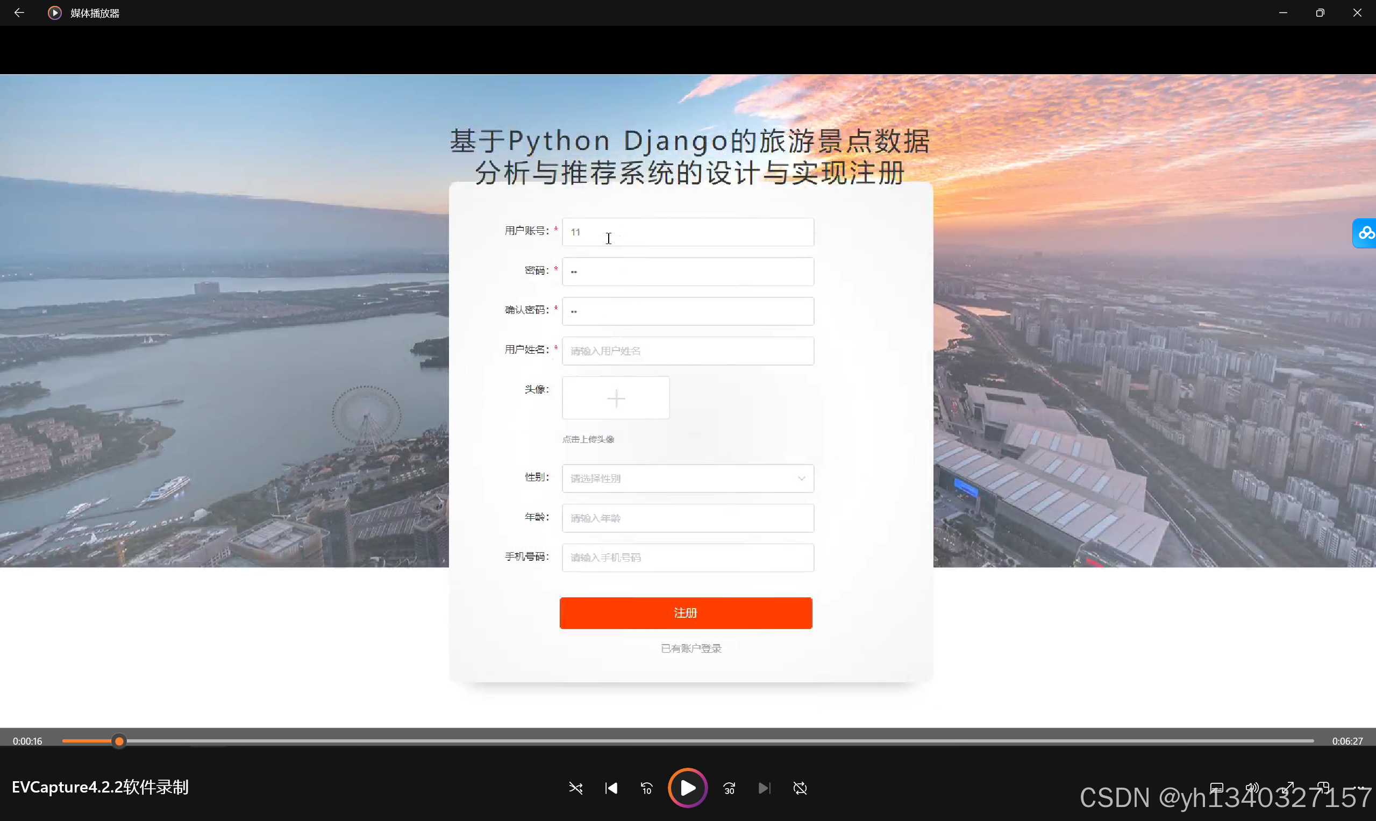Screen dimensions: 1376x821
Task: Switch to mini player view
Action: 1323,788
